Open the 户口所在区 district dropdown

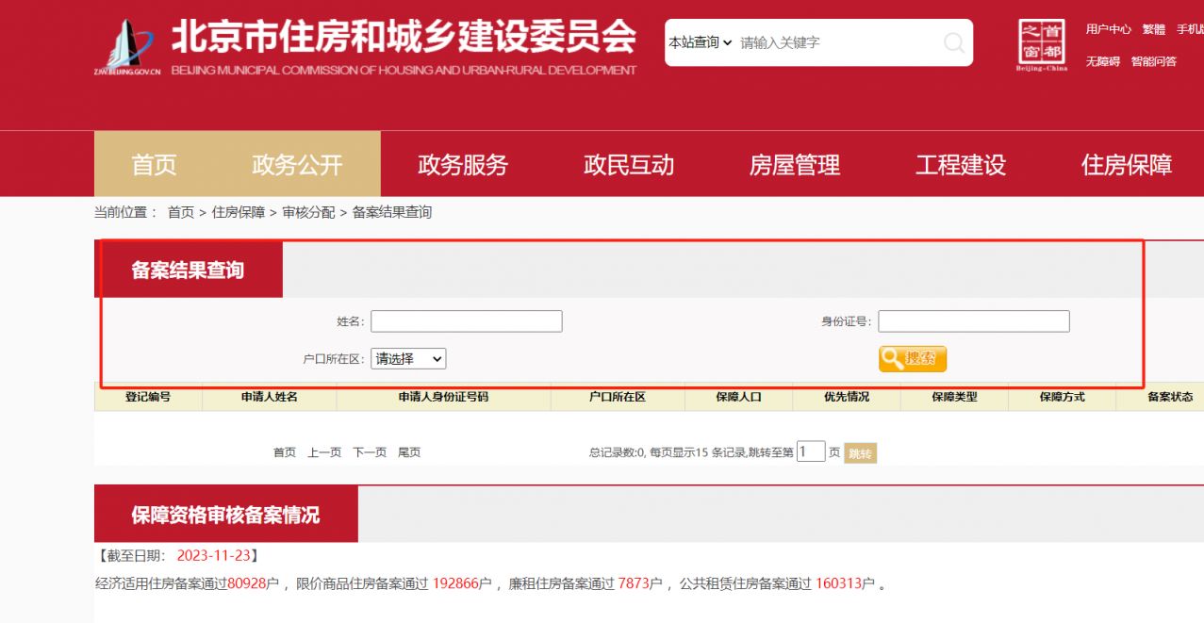pyautogui.click(x=408, y=359)
